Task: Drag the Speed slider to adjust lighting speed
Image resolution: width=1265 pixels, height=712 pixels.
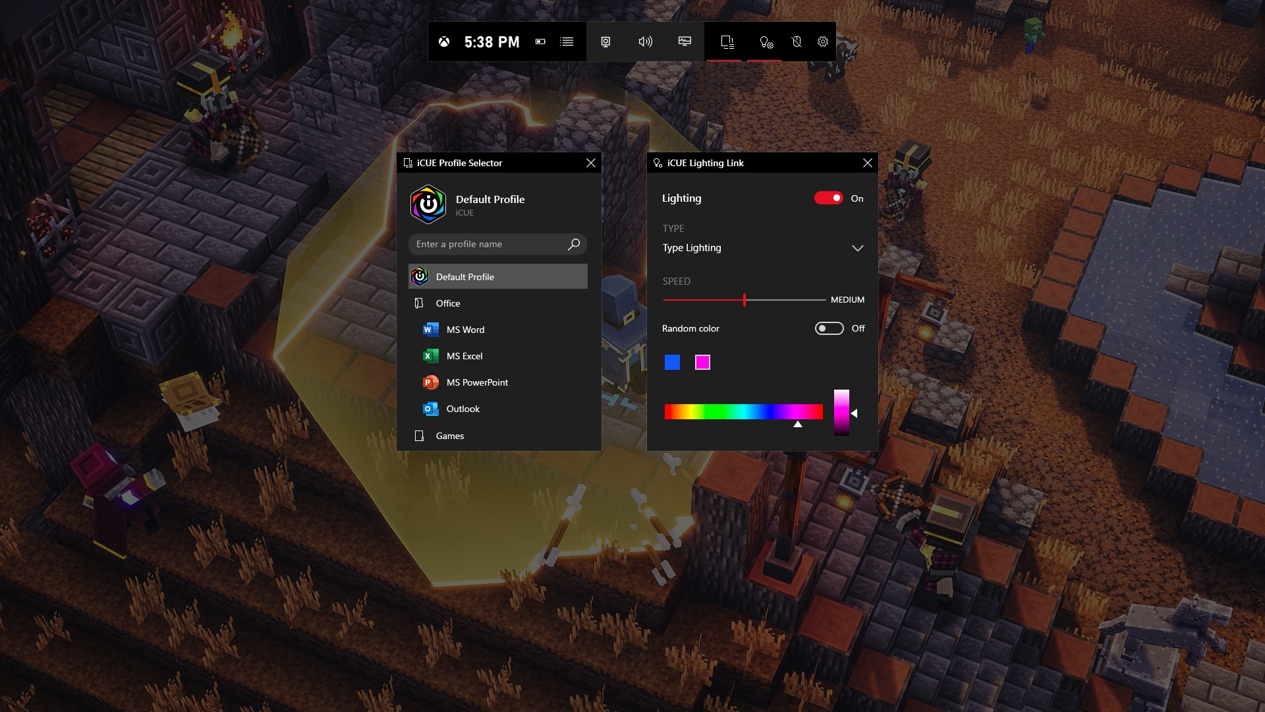Action: tap(745, 299)
